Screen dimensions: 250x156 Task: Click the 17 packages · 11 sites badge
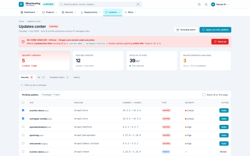[x=50, y=95]
